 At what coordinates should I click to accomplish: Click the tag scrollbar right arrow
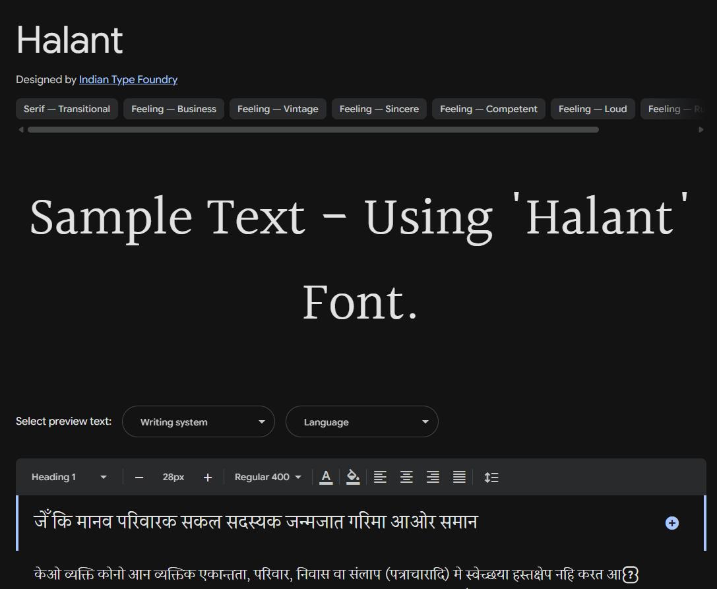[701, 130]
